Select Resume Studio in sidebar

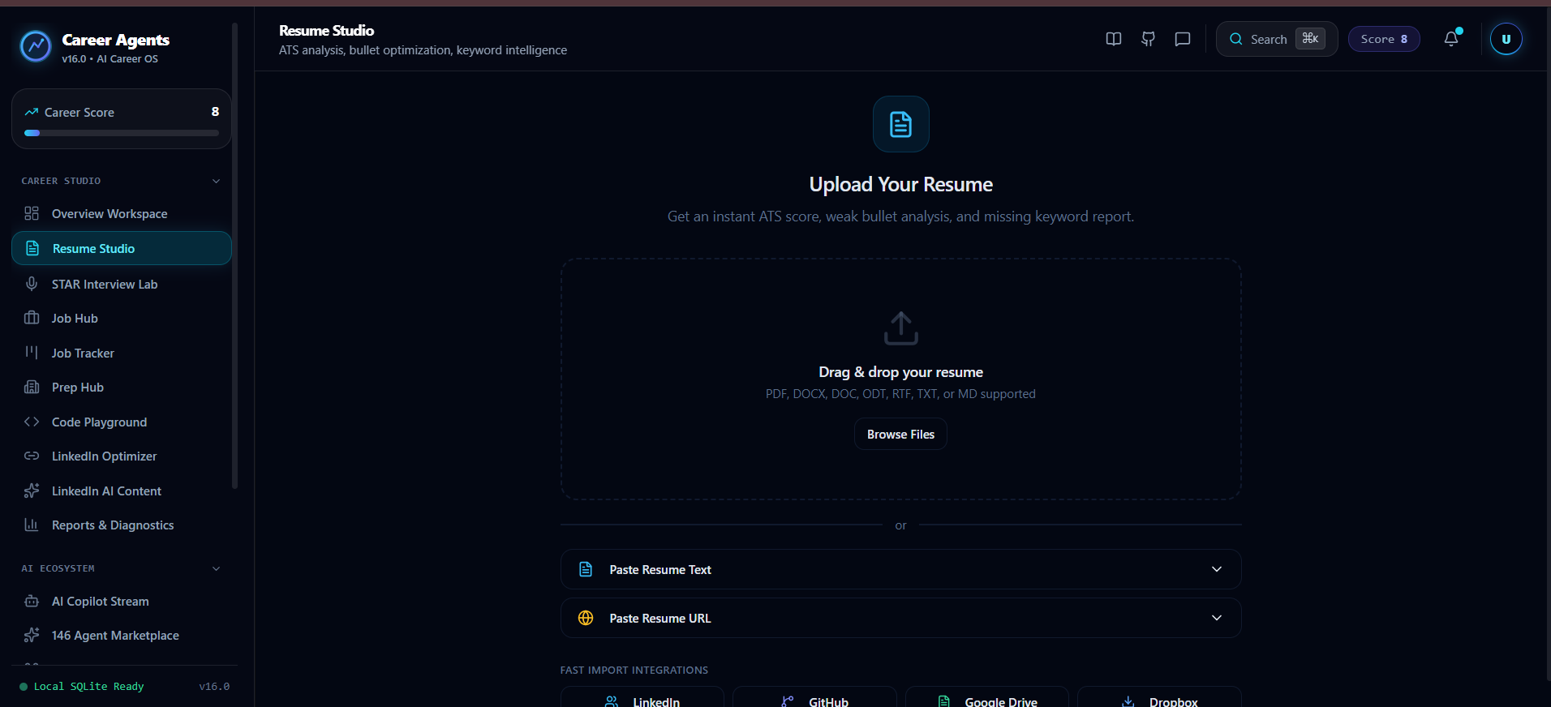click(122, 248)
